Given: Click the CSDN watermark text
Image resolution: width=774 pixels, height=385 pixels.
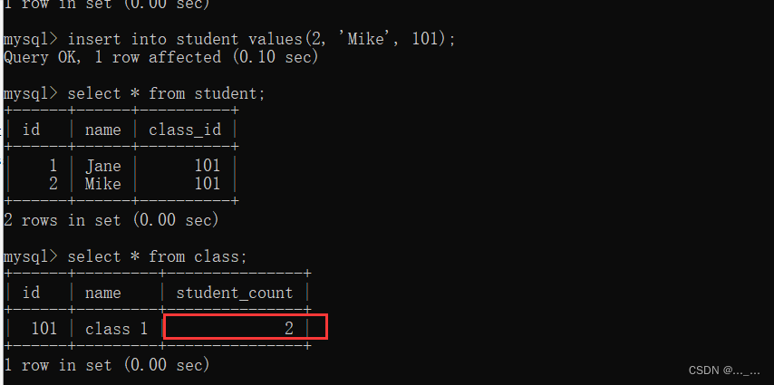Looking at the screenshot, I should [x=724, y=371].
